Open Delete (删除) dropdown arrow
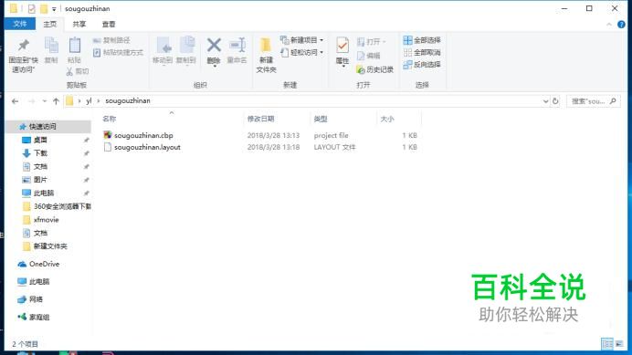Image resolution: width=632 pixels, height=355 pixels. point(215,67)
